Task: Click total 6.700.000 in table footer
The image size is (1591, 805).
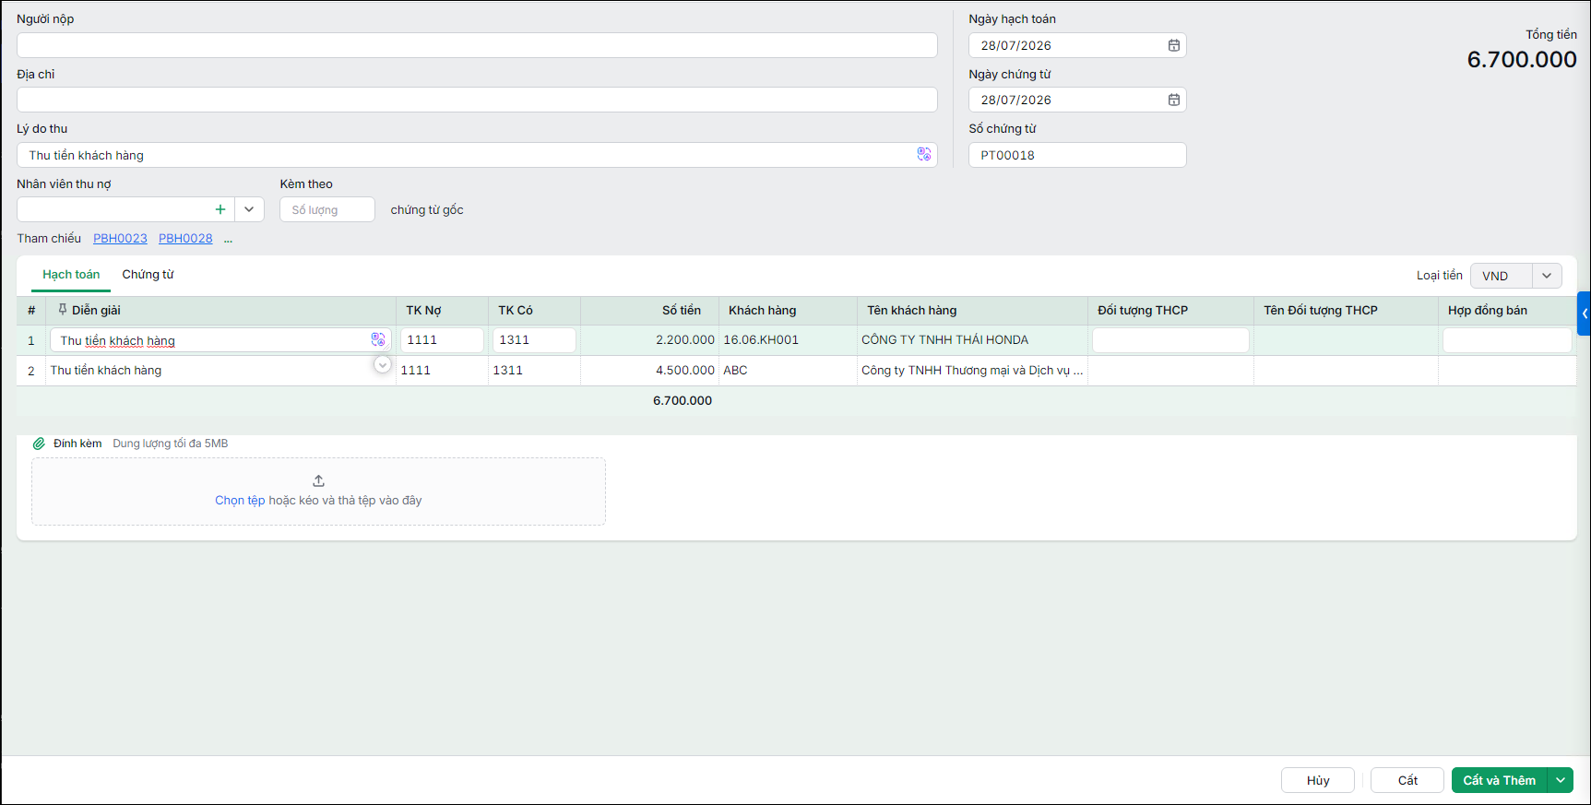Action: point(683,401)
